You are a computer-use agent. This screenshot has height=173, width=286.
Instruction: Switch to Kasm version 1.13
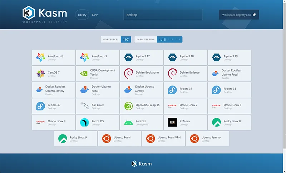[178, 39]
